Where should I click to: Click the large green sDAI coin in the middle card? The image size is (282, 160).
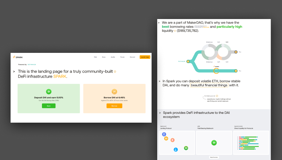(214, 143)
